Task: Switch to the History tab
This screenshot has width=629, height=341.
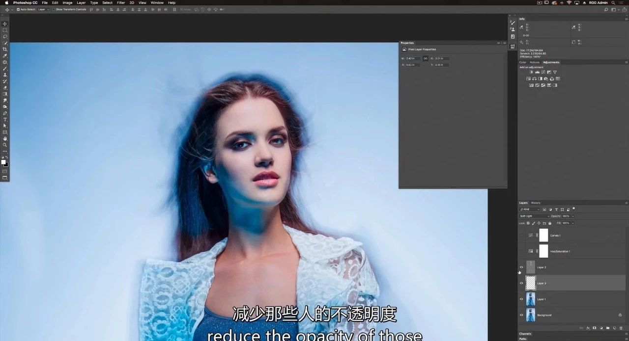Action: (x=536, y=203)
